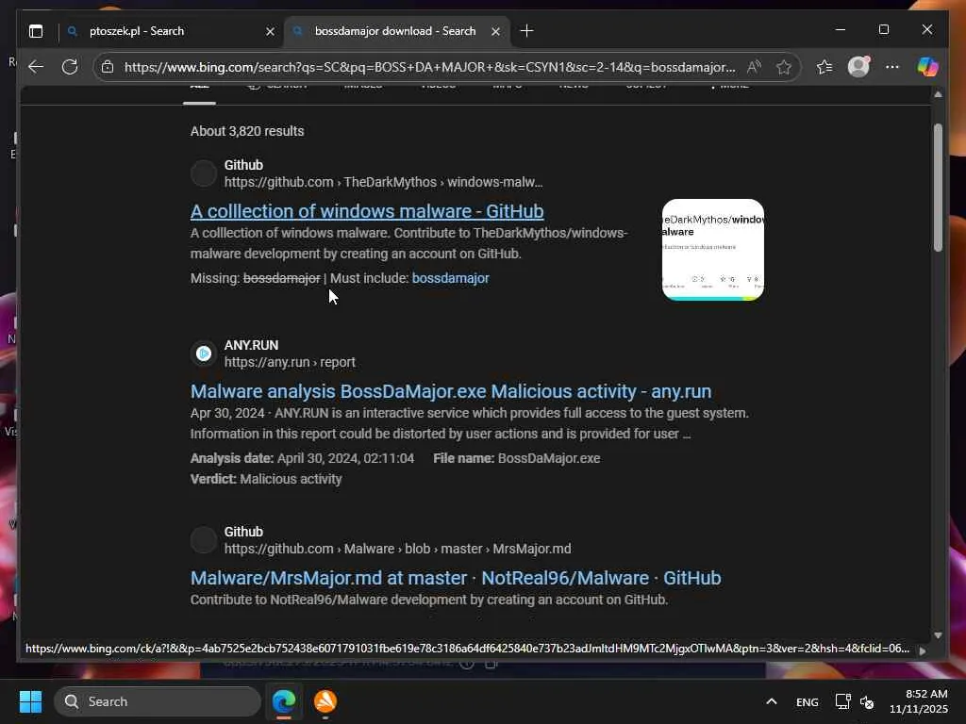Click the github.com Malware blob master URL text
This screenshot has height=724, width=966.
(397, 549)
